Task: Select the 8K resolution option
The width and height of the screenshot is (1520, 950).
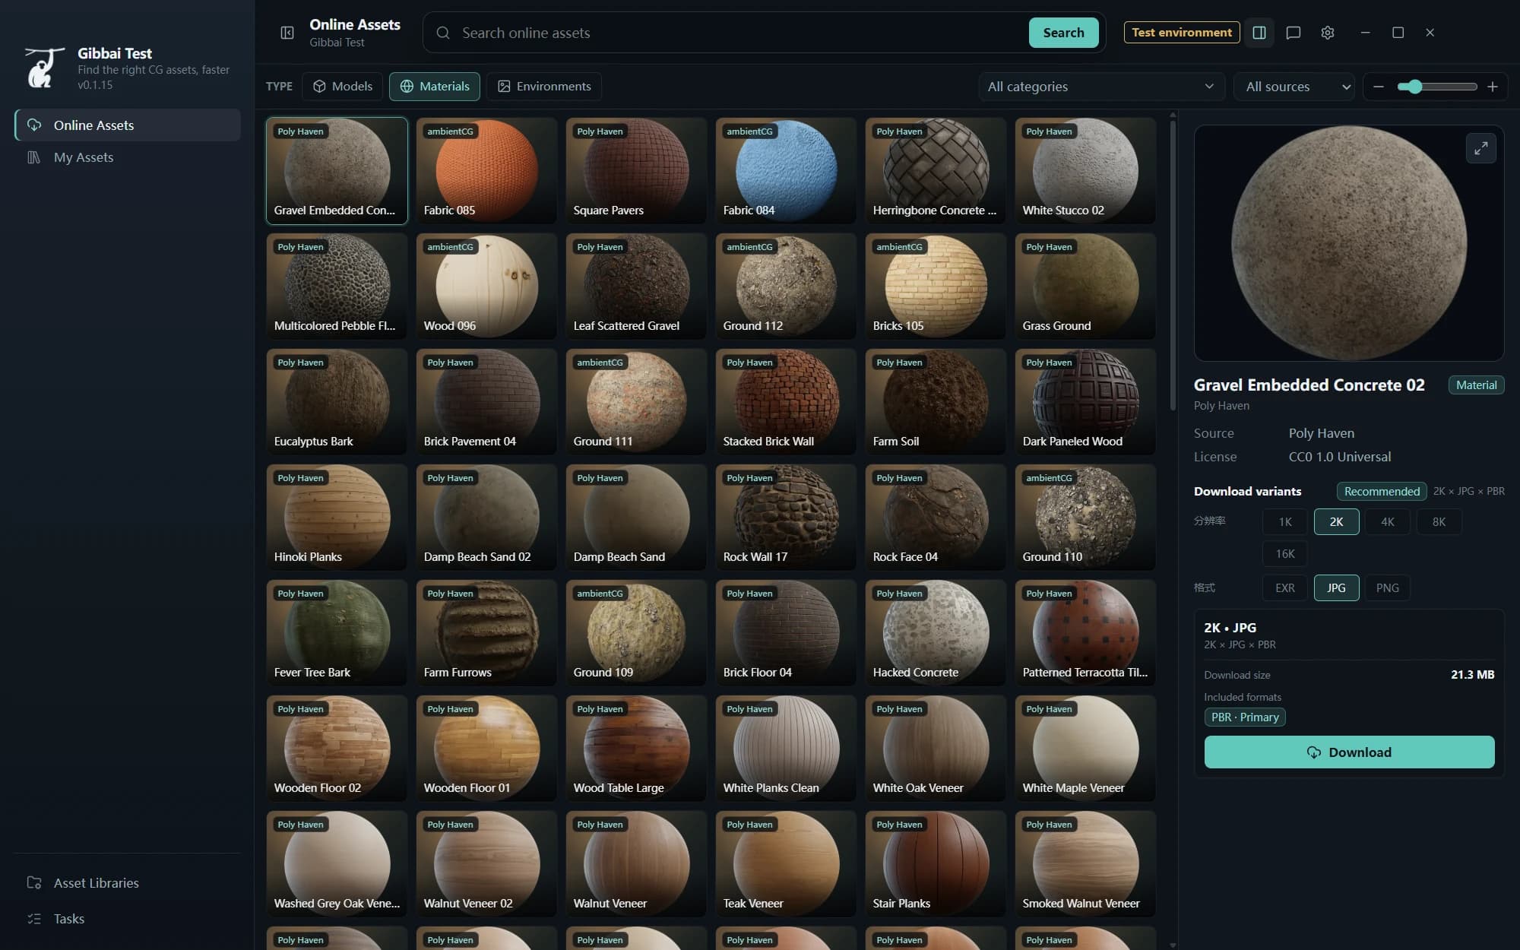Action: [x=1439, y=521]
